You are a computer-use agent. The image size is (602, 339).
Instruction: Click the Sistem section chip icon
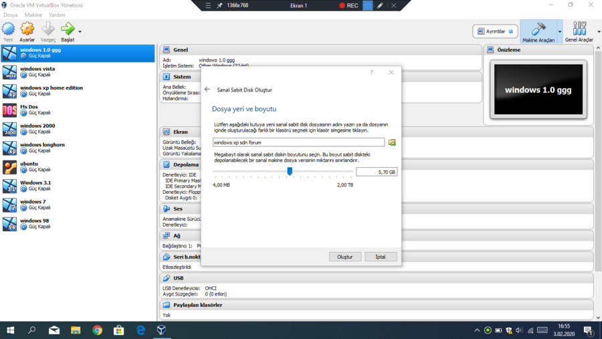point(167,77)
